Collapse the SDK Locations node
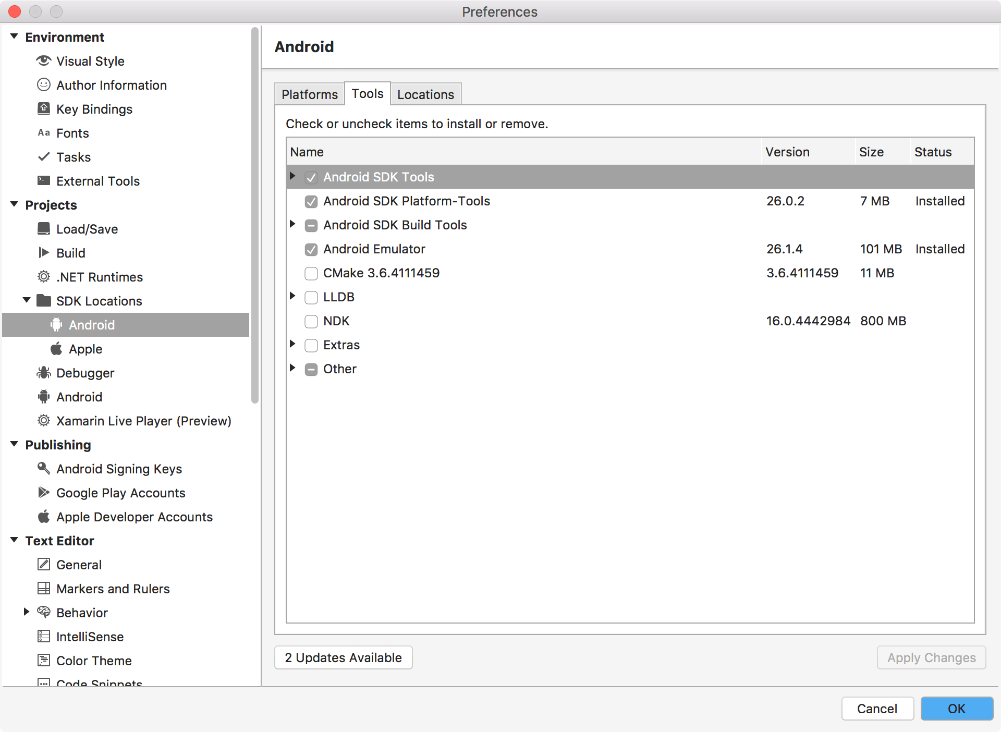1001x732 pixels. point(27,300)
